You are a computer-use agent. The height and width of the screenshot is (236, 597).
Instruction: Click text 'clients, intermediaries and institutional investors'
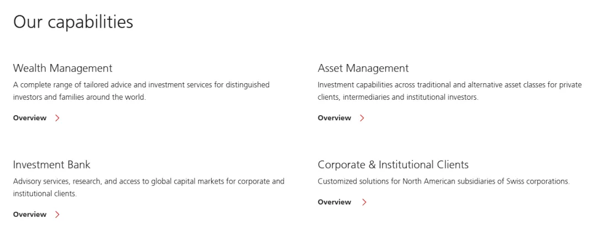(397, 97)
